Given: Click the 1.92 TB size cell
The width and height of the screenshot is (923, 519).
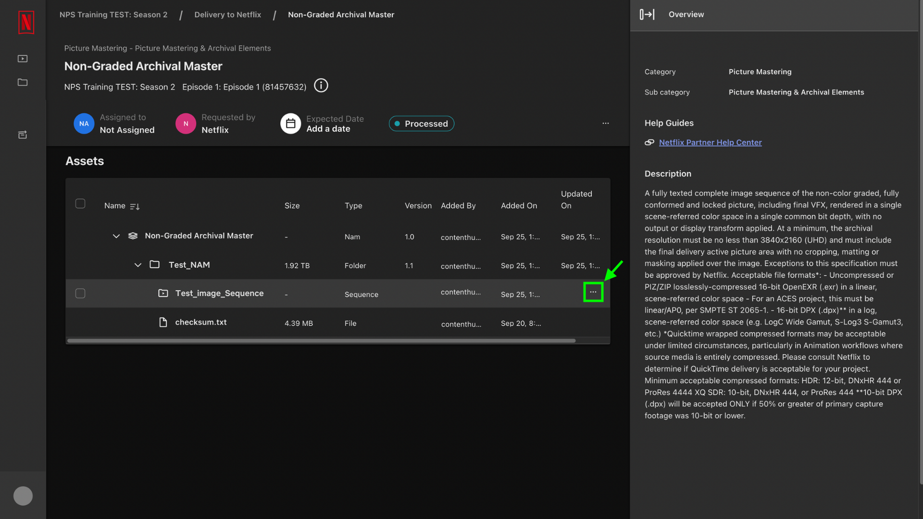Looking at the screenshot, I should coord(297,266).
